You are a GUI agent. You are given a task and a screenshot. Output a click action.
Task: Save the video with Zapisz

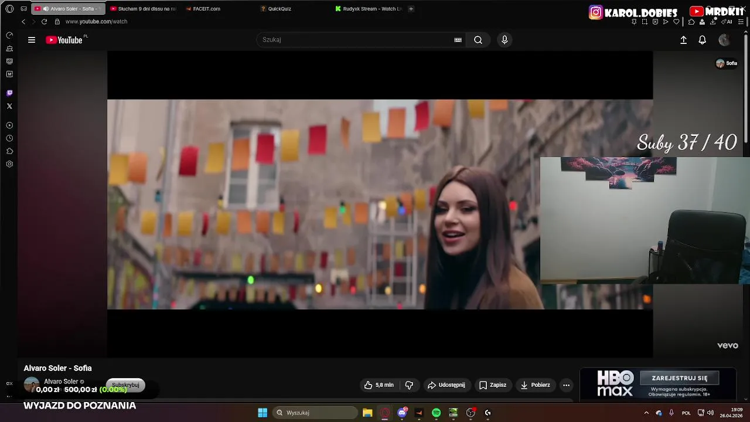click(x=493, y=385)
